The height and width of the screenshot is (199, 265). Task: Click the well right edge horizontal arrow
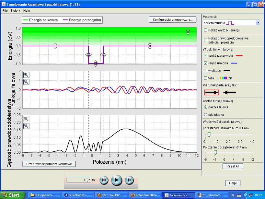click(x=103, y=54)
